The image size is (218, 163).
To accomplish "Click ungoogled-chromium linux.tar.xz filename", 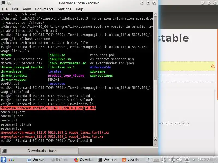I will (52, 137).
